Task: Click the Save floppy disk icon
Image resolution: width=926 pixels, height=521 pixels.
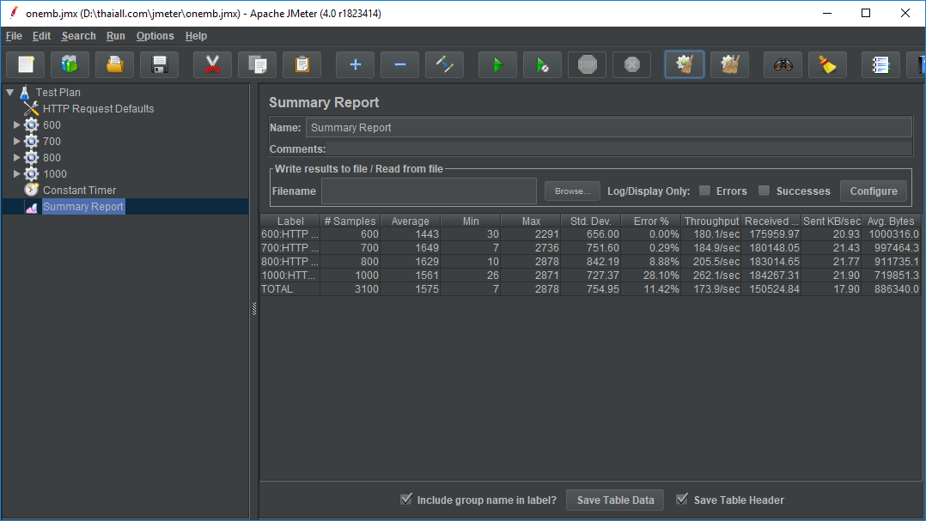Action: pyautogui.click(x=159, y=64)
